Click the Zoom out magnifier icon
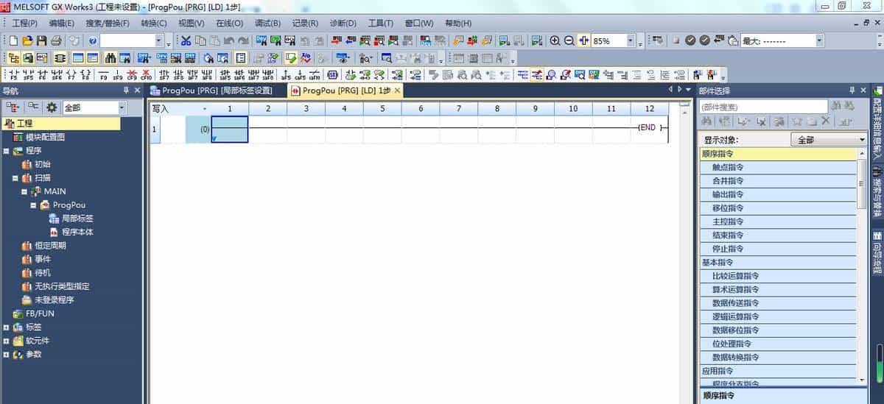The image size is (884, 404). click(x=569, y=40)
